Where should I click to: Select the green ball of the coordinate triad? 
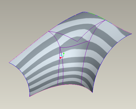coord(64,53)
